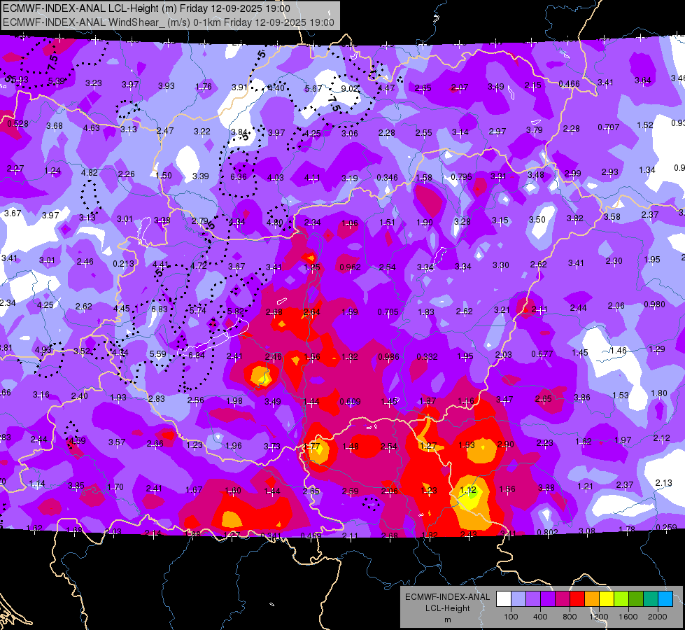Click the white swatch in the legend

tap(504, 598)
